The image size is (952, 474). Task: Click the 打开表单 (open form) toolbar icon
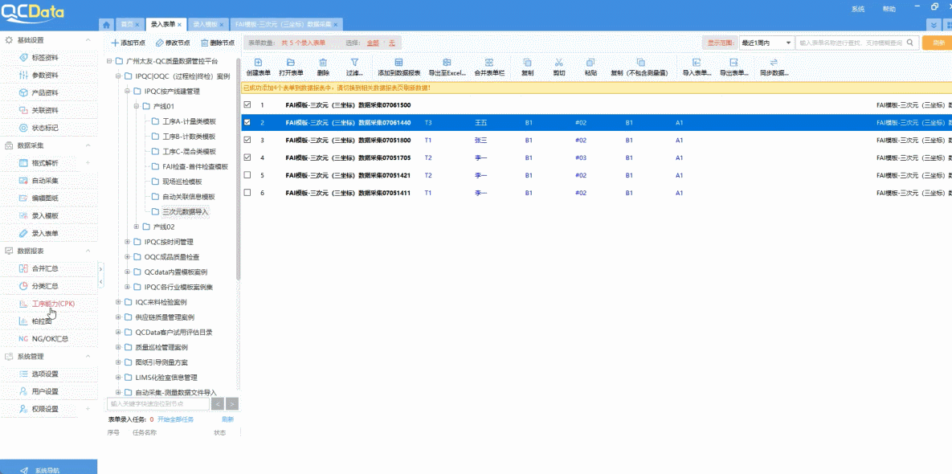coord(290,63)
